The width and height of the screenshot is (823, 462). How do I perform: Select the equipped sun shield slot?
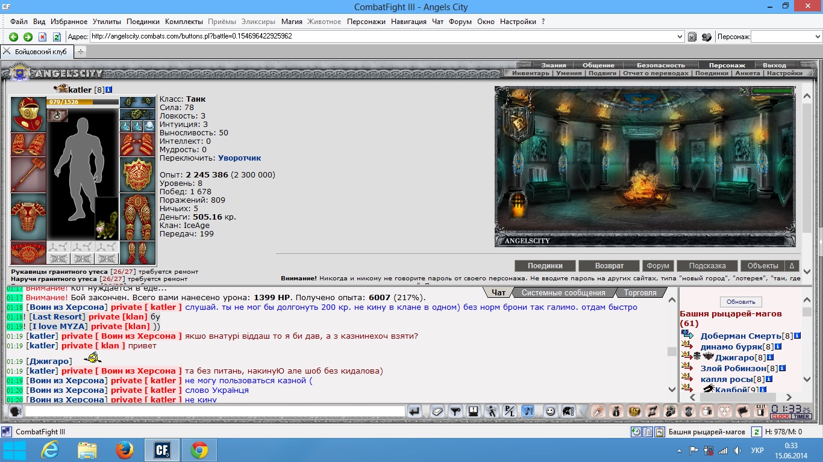point(138,174)
